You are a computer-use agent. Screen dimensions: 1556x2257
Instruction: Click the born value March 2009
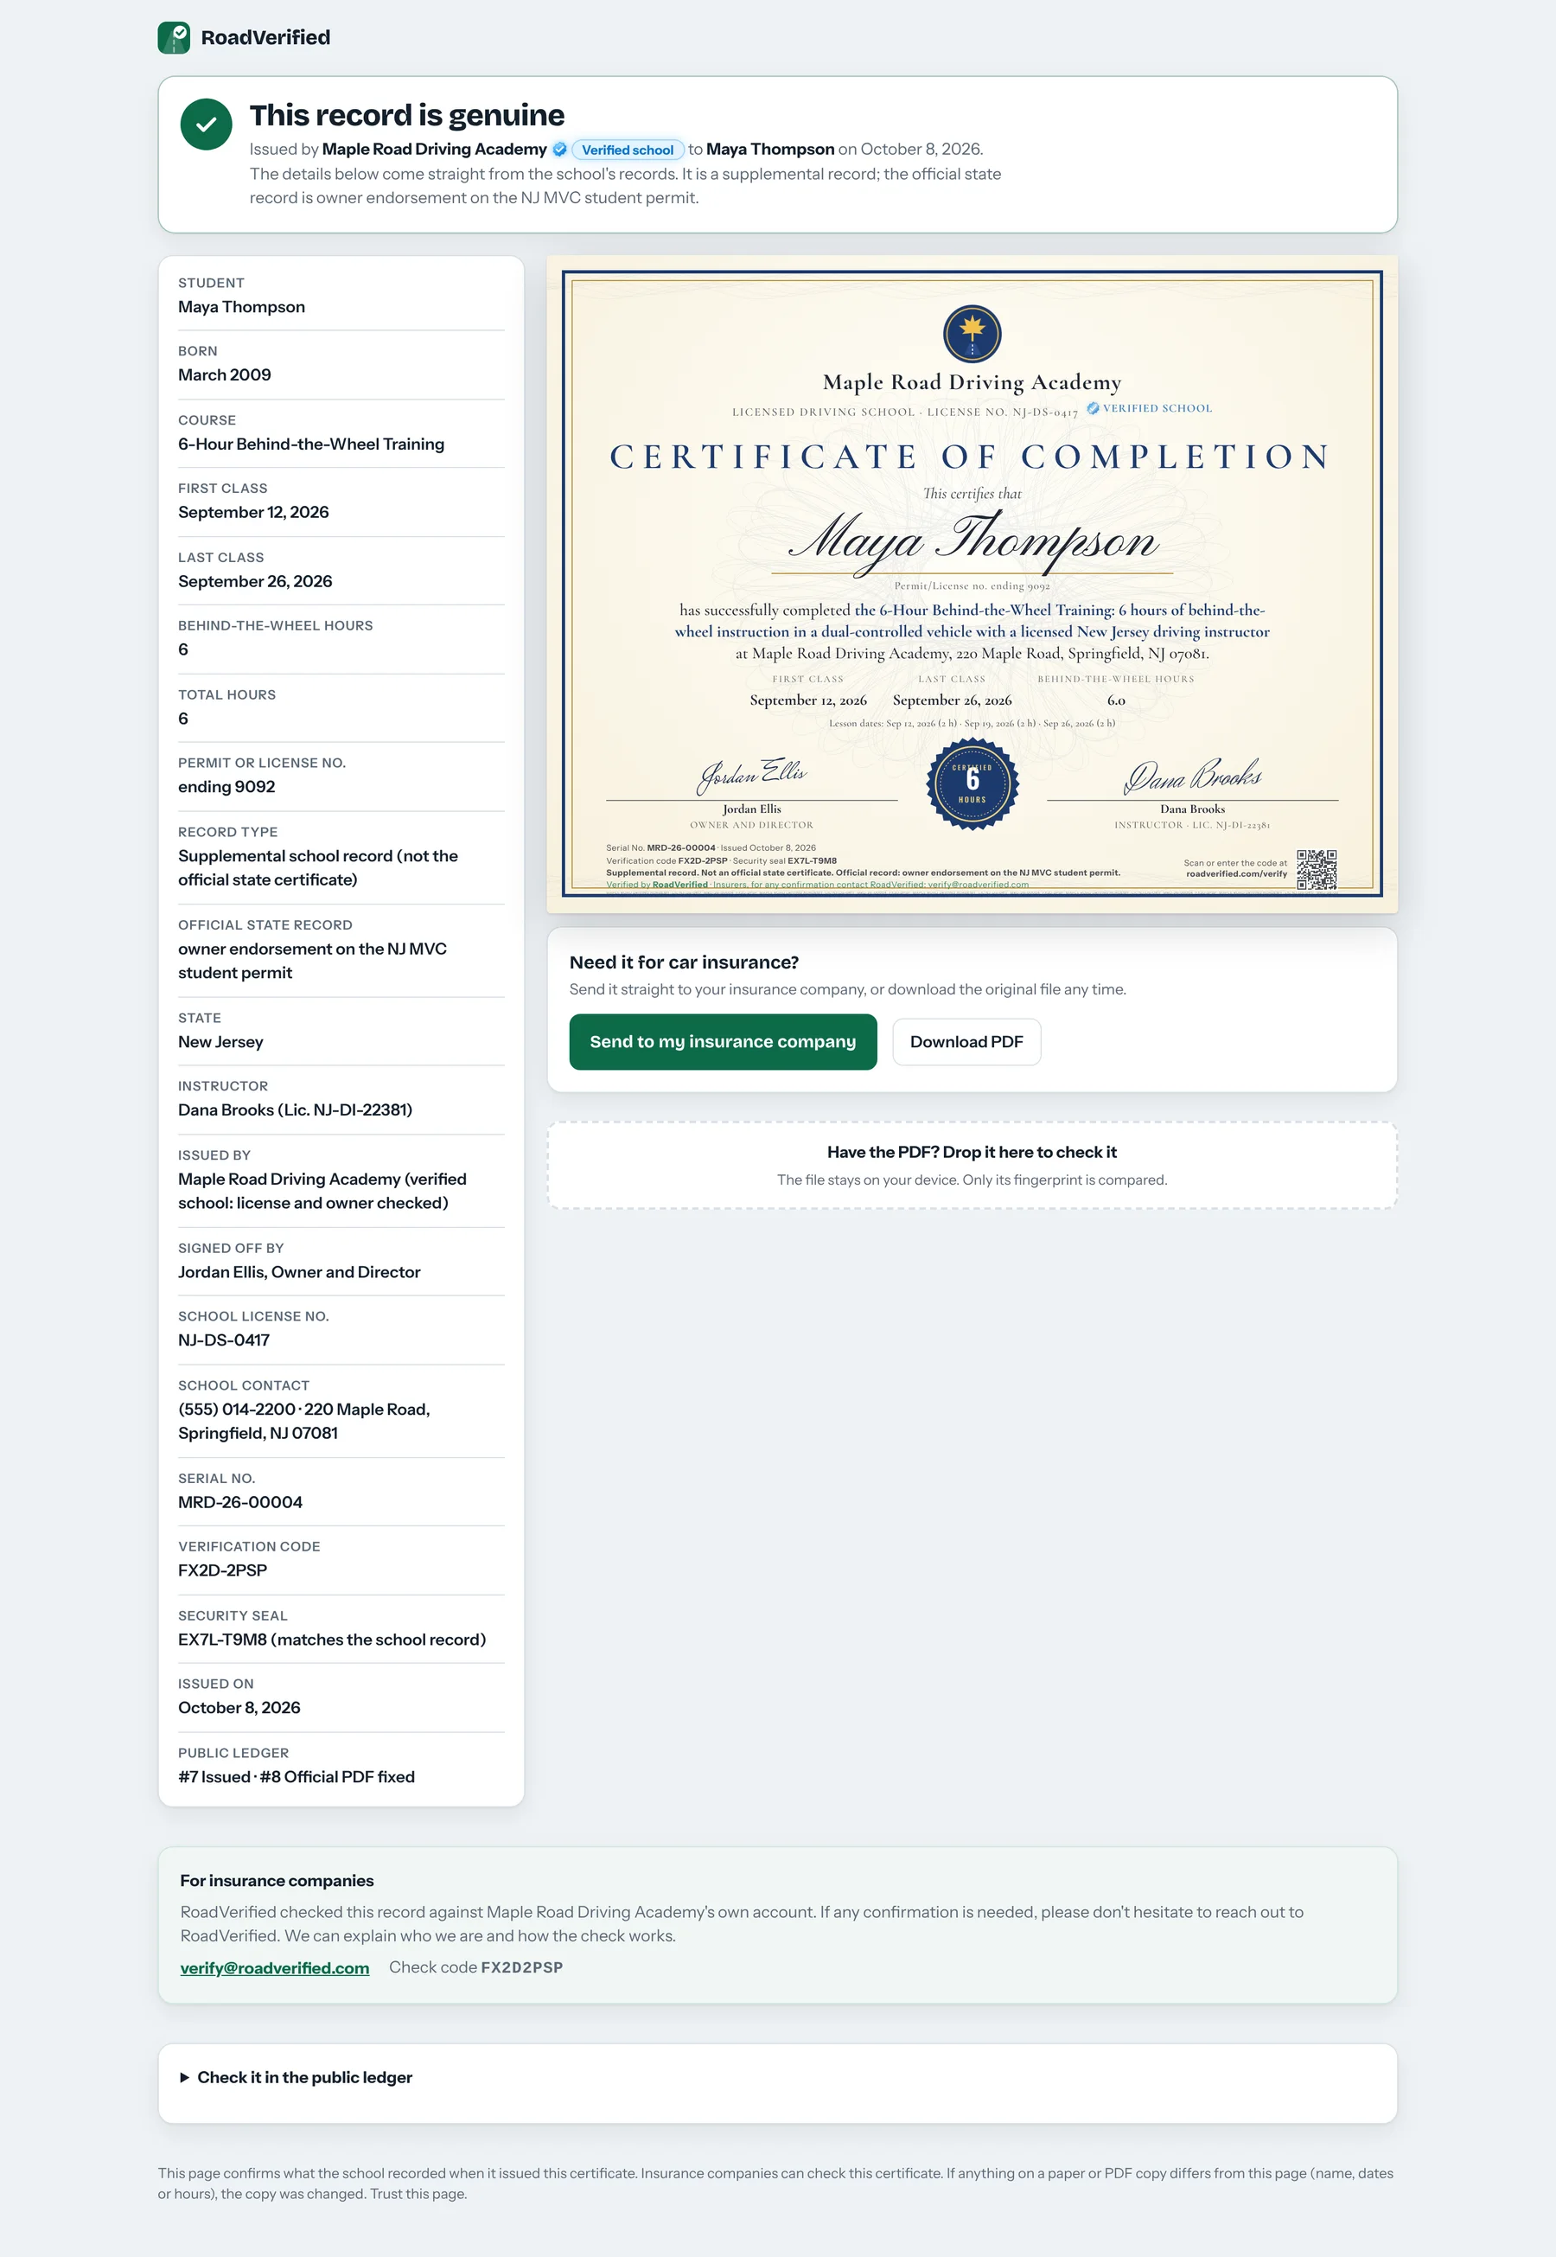pos(226,374)
